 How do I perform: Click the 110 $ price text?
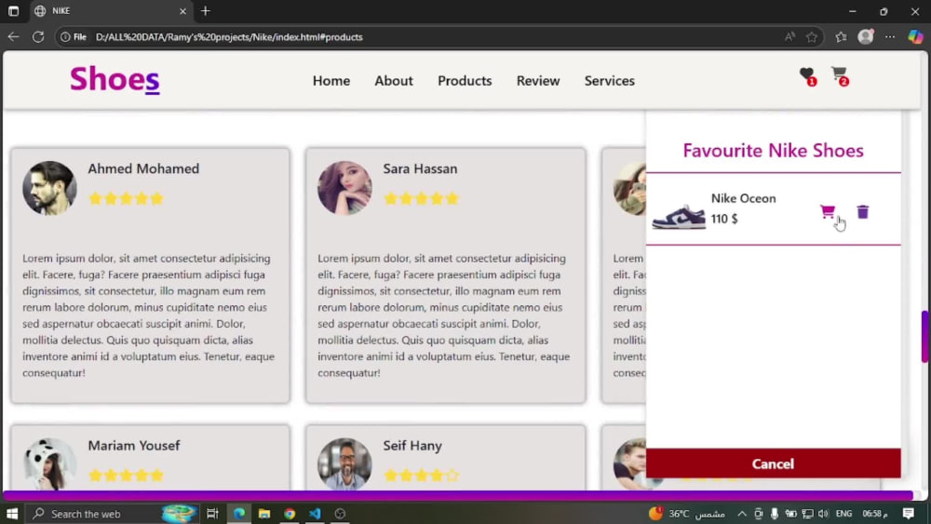coord(724,219)
